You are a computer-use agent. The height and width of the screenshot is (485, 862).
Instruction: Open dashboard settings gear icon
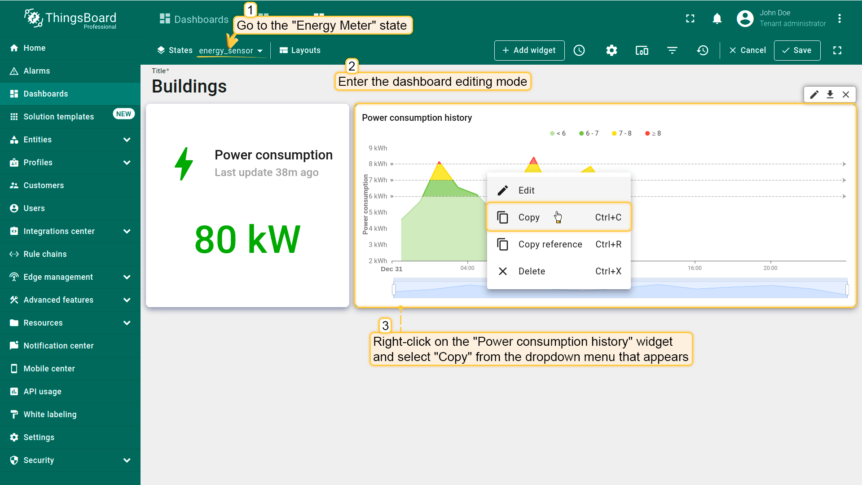pyautogui.click(x=611, y=50)
